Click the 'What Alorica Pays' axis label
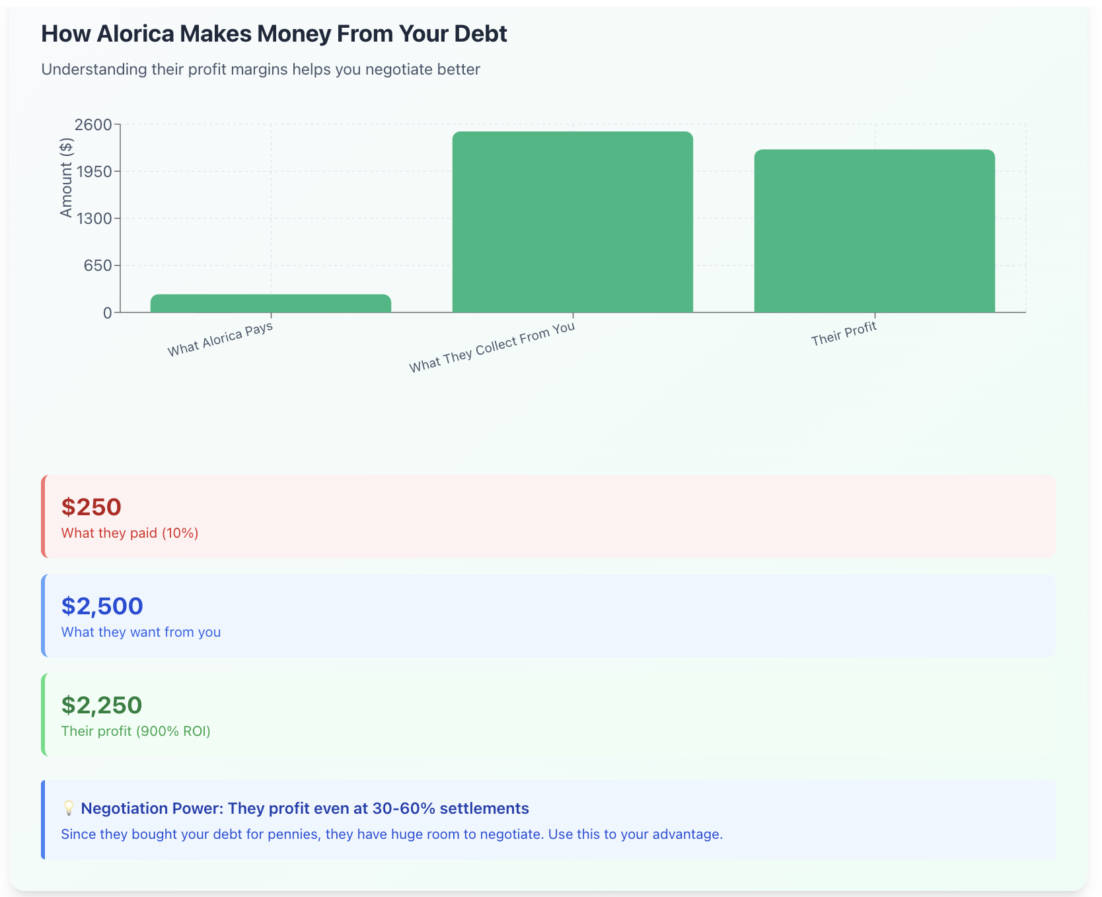The height and width of the screenshot is (897, 1102). tap(220, 340)
